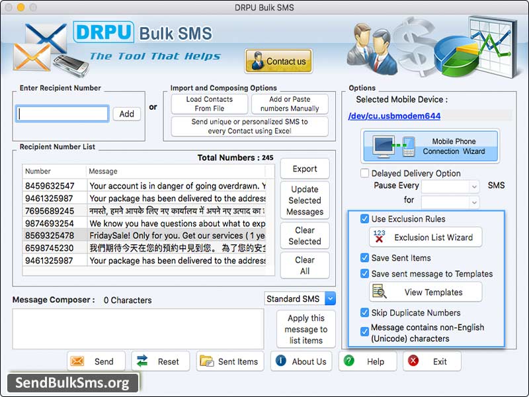Click the View Templates notepad icon

coord(379,292)
